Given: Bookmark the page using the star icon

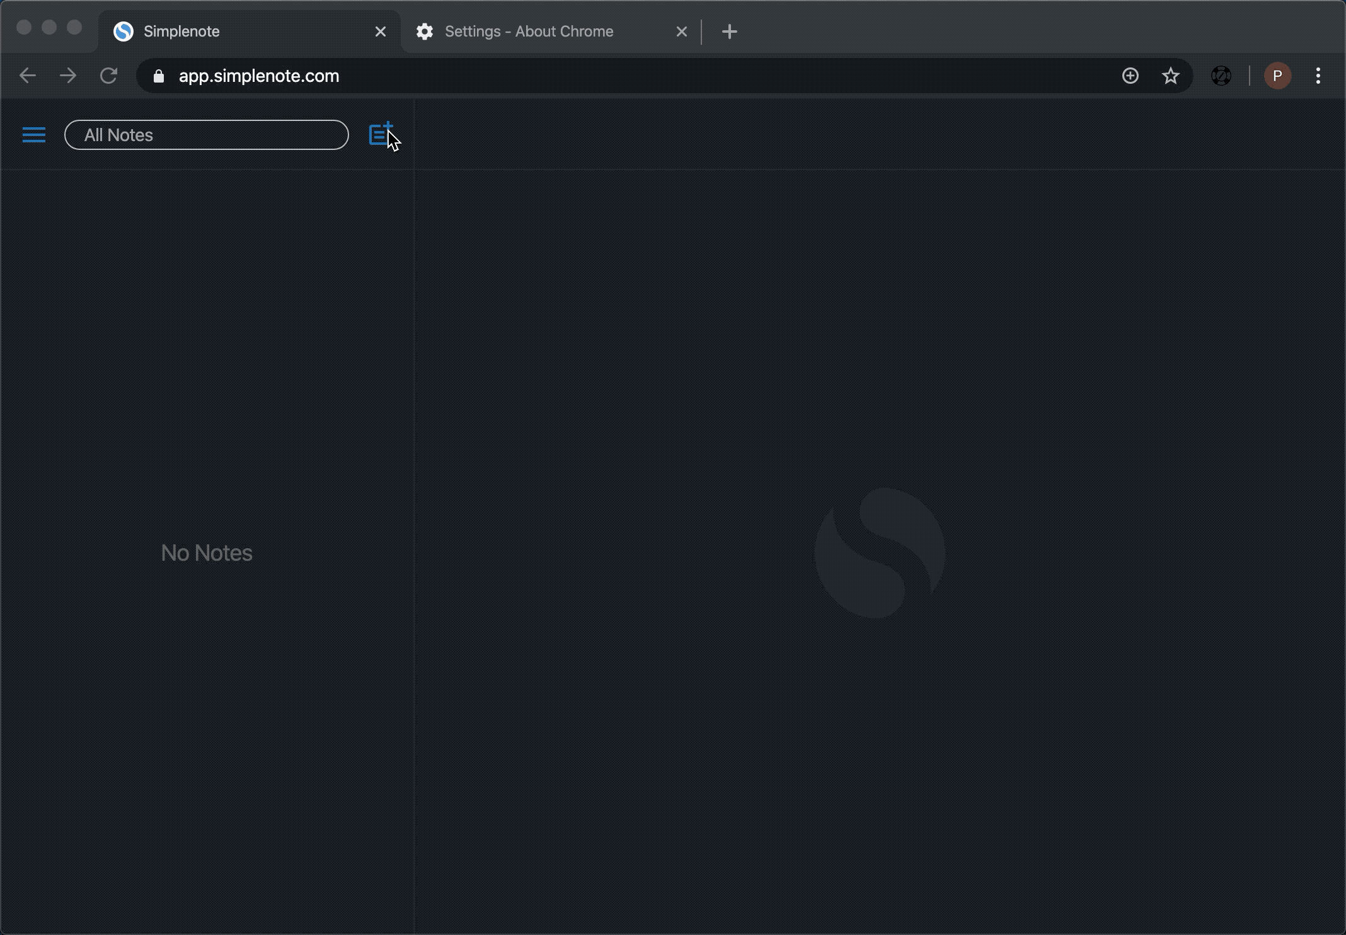Looking at the screenshot, I should 1170,76.
